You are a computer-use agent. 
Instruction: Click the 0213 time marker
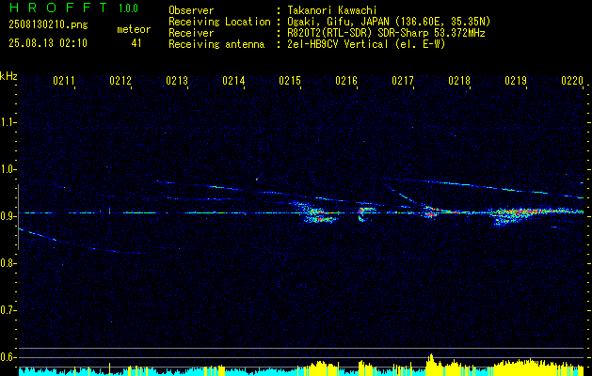pos(177,81)
